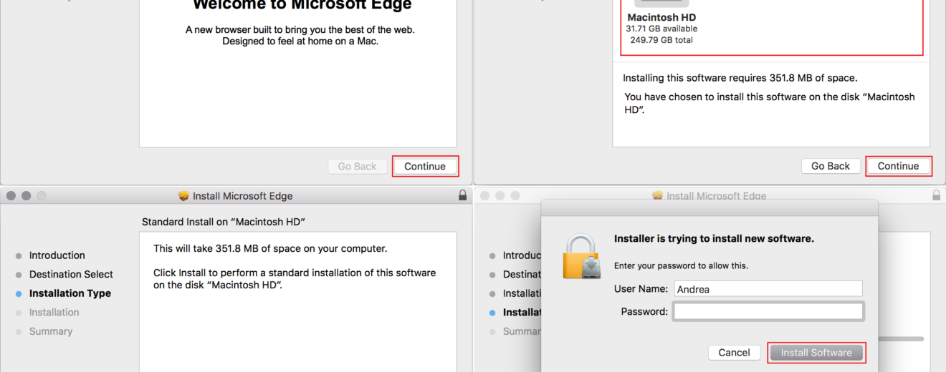
Task: Click the lock icon in the Standard Install window's title bar
Action: [462, 195]
